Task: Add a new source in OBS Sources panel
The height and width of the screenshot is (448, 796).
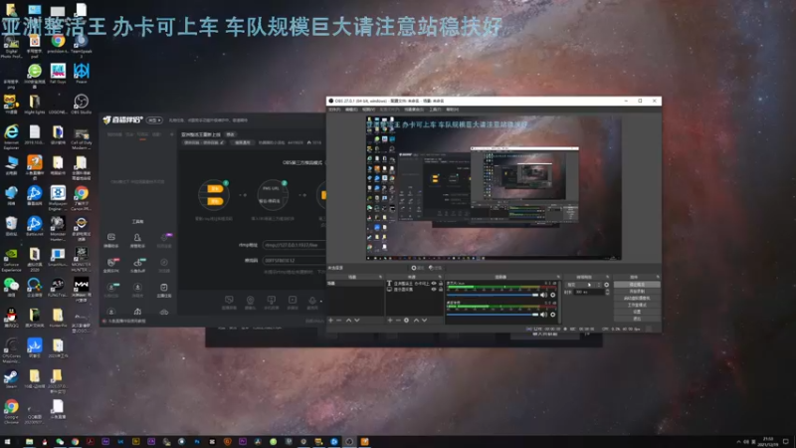Action: click(390, 321)
